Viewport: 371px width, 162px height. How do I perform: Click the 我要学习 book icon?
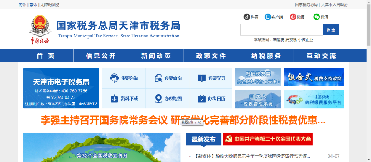pos(202,78)
